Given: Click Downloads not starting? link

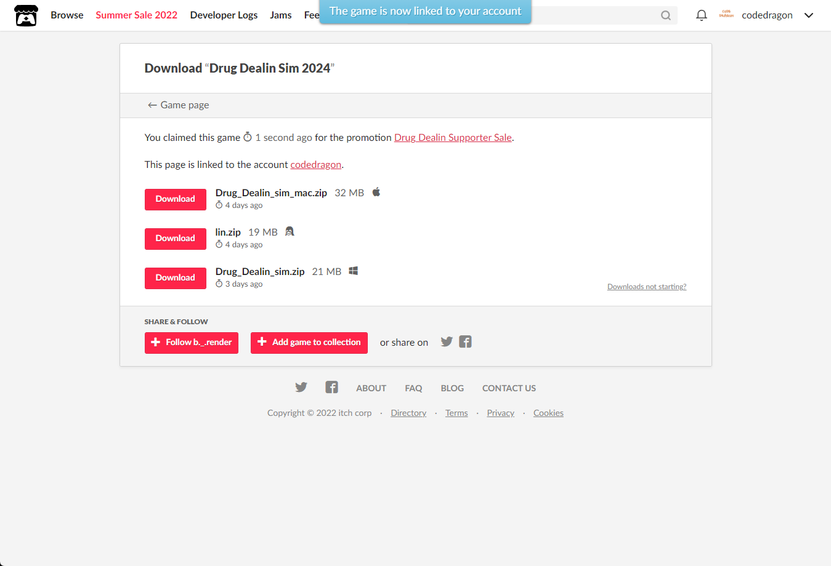Looking at the screenshot, I should click(x=647, y=287).
